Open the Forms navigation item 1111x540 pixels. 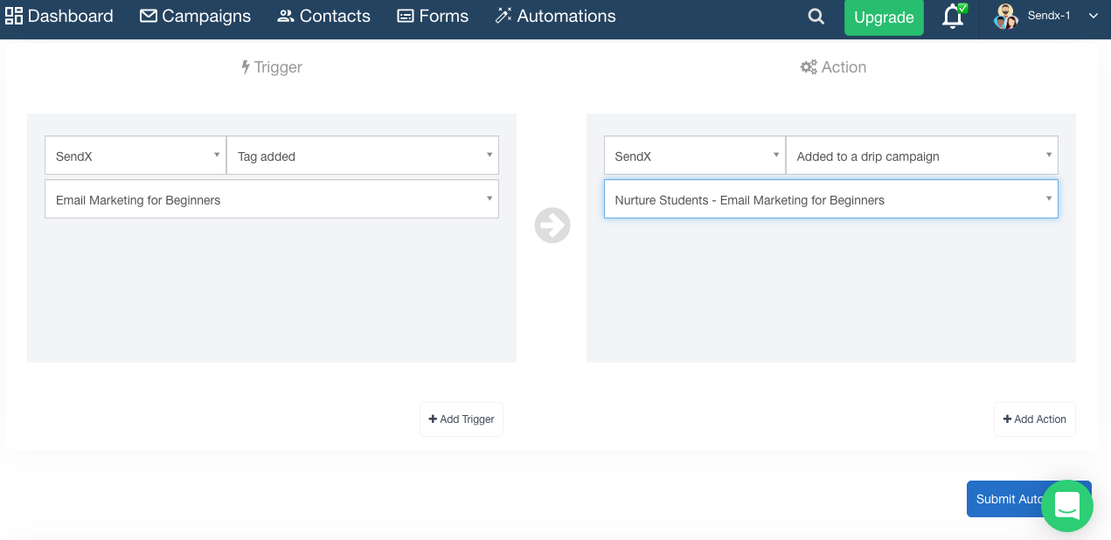coord(433,16)
